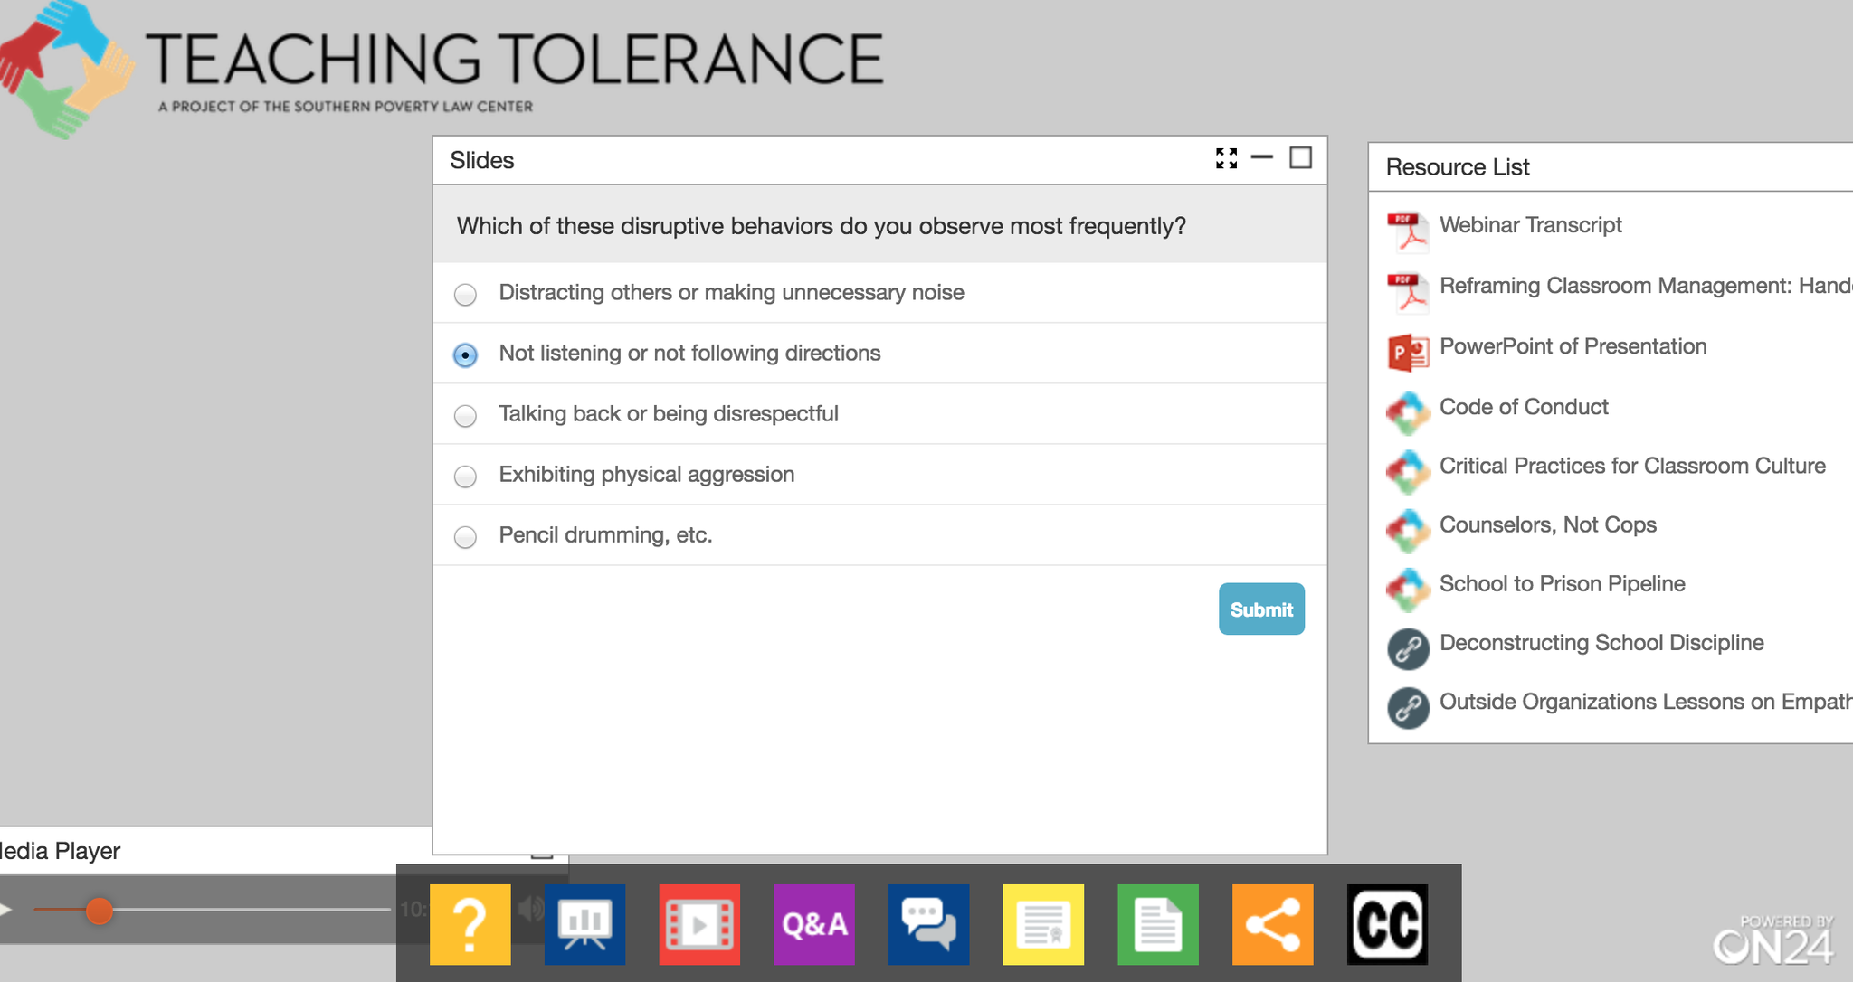Open the red media player film icon
Screen dimensions: 1853x982
tap(699, 924)
